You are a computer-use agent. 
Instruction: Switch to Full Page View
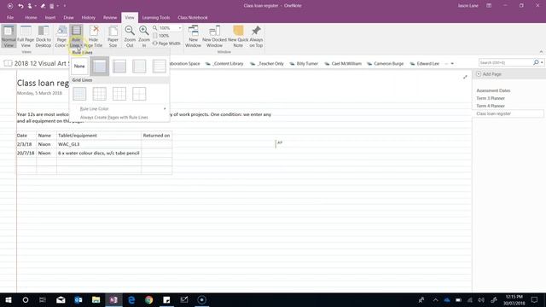[26, 36]
